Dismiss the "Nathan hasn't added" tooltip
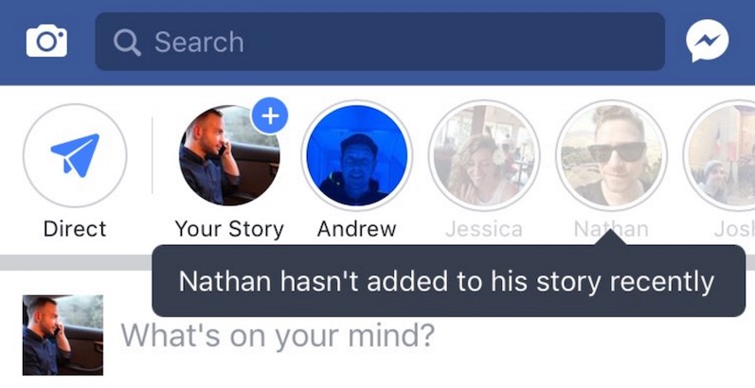This screenshot has width=755, height=388. pos(448,281)
